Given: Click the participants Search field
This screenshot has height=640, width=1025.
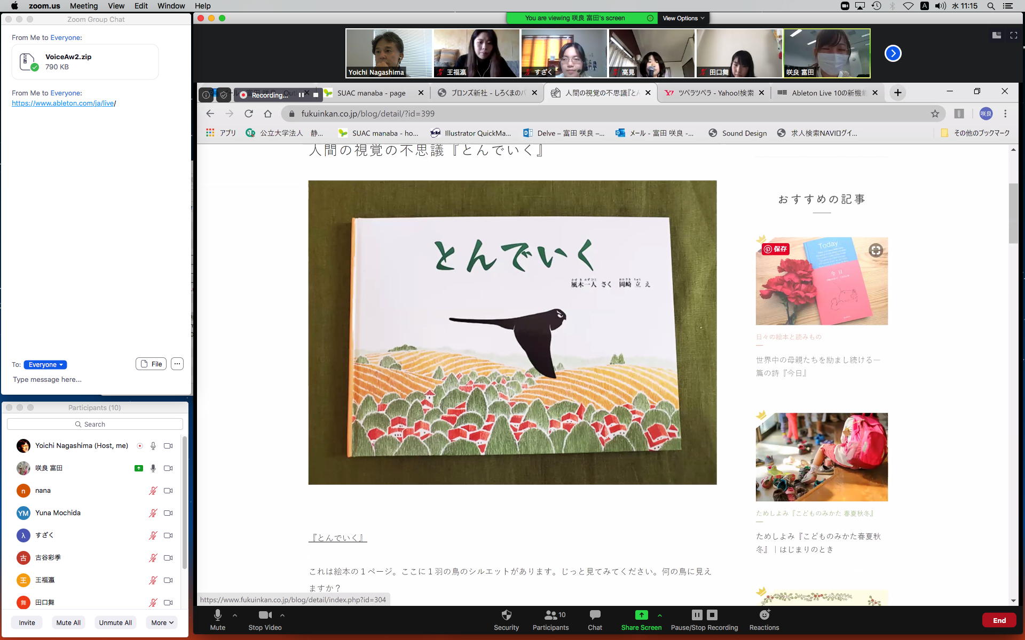Looking at the screenshot, I should 95,424.
